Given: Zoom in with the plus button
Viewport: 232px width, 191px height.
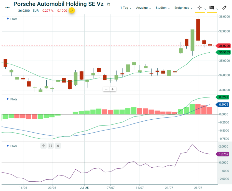Looking at the screenshot, I should click(113, 89).
